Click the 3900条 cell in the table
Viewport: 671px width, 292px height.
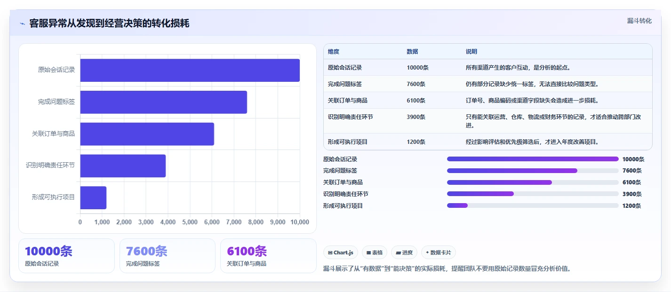(x=416, y=117)
